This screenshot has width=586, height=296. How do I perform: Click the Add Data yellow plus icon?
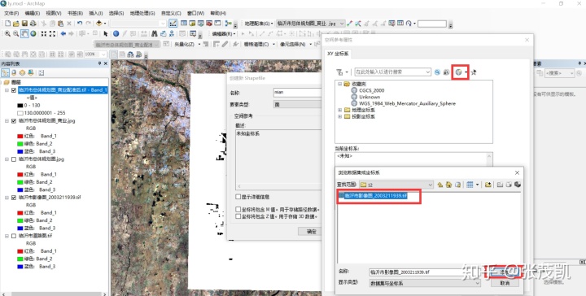[x=98, y=24]
